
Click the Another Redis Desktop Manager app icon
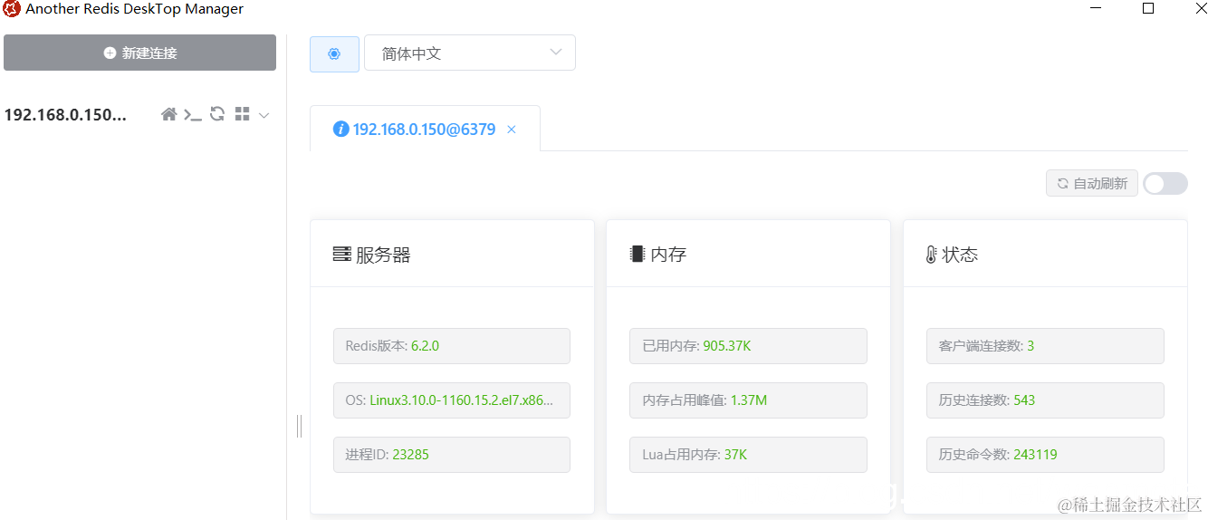pyautogui.click(x=12, y=9)
